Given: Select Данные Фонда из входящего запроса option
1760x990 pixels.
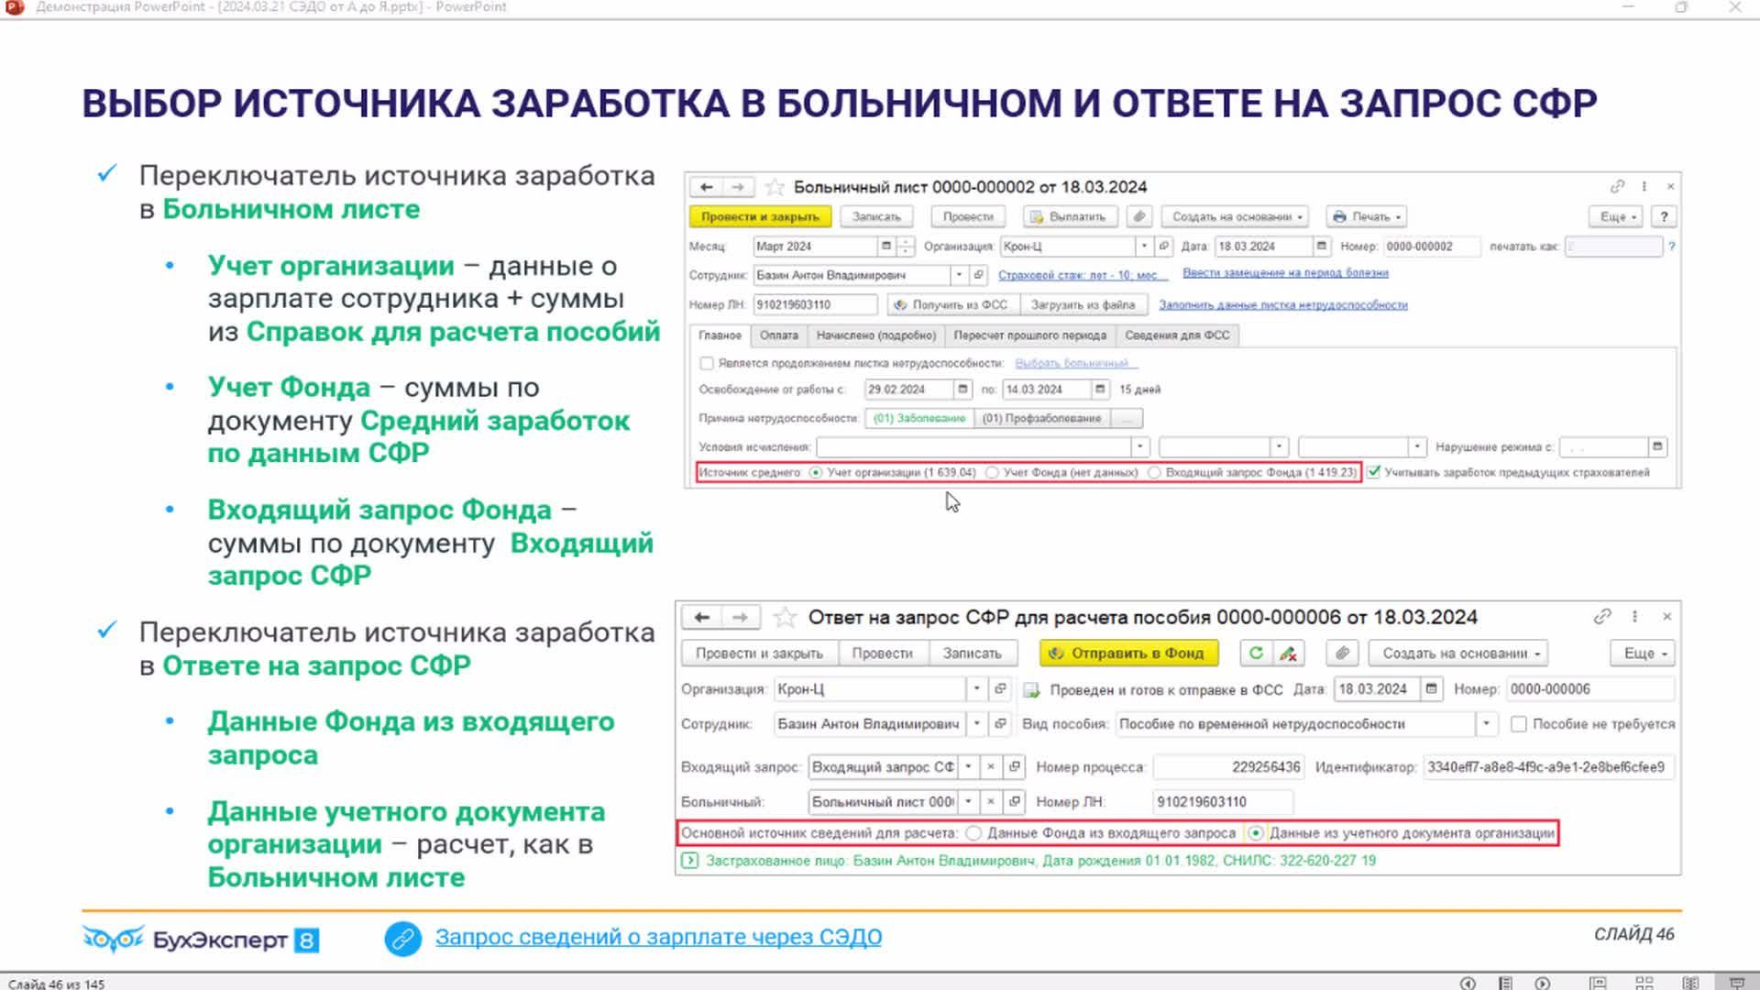Looking at the screenshot, I should [974, 833].
